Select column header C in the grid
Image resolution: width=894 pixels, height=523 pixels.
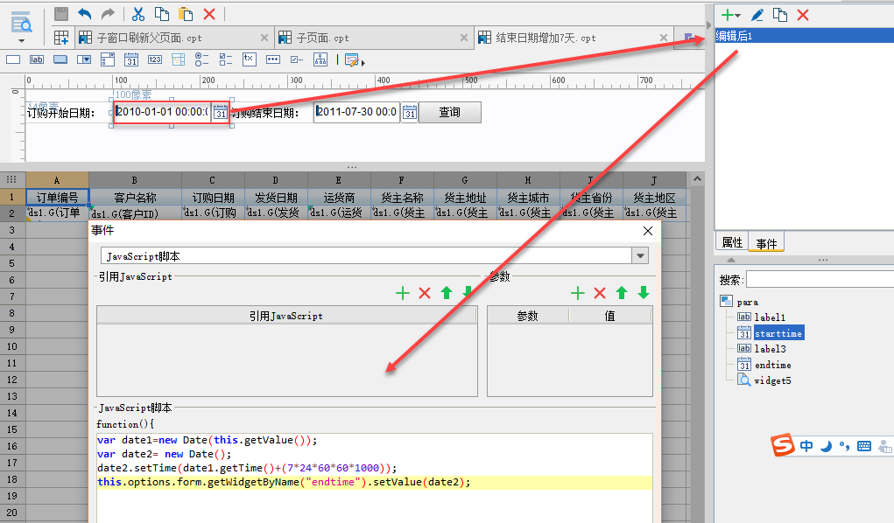pos(212,180)
